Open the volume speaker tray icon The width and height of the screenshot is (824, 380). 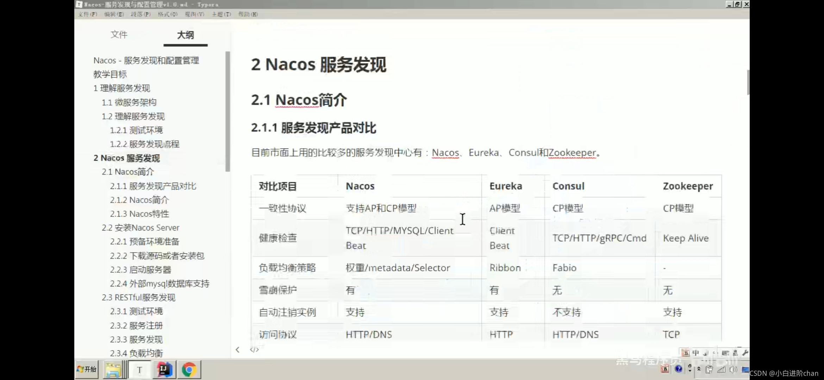coord(733,369)
